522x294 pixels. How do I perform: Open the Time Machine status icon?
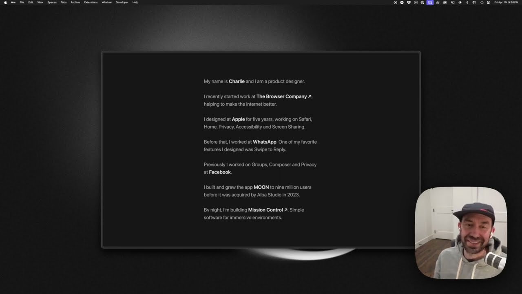482,2
